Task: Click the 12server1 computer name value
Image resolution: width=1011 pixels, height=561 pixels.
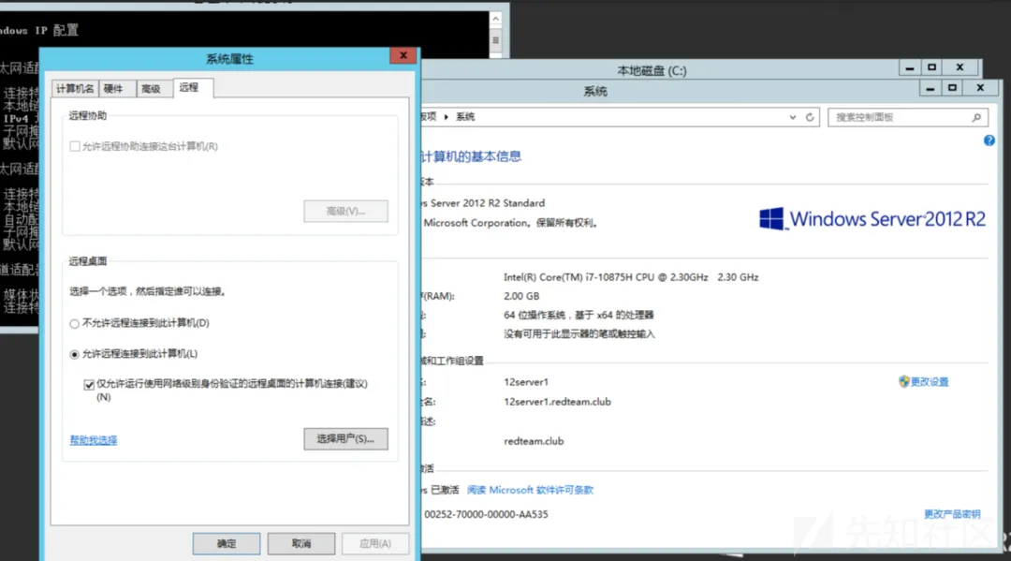Action: (525, 382)
